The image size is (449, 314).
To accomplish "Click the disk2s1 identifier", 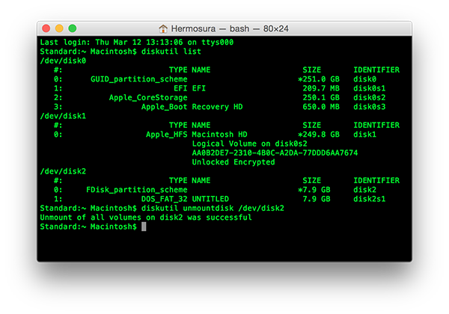I will click(370, 199).
